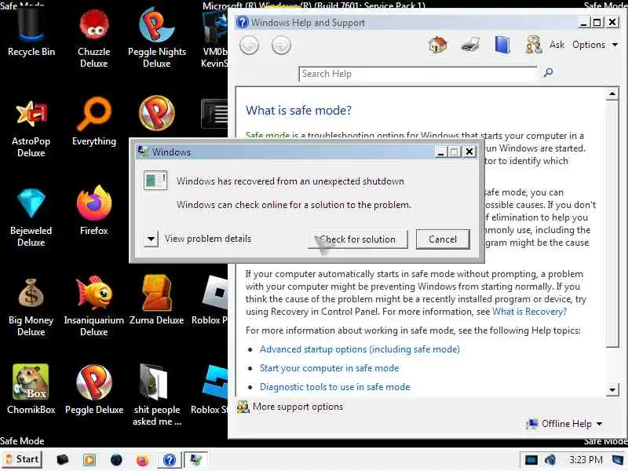This screenshot has width=628, height=471.
Task: Click Cancel in the Windows dialog
Action: pos(443,239)
